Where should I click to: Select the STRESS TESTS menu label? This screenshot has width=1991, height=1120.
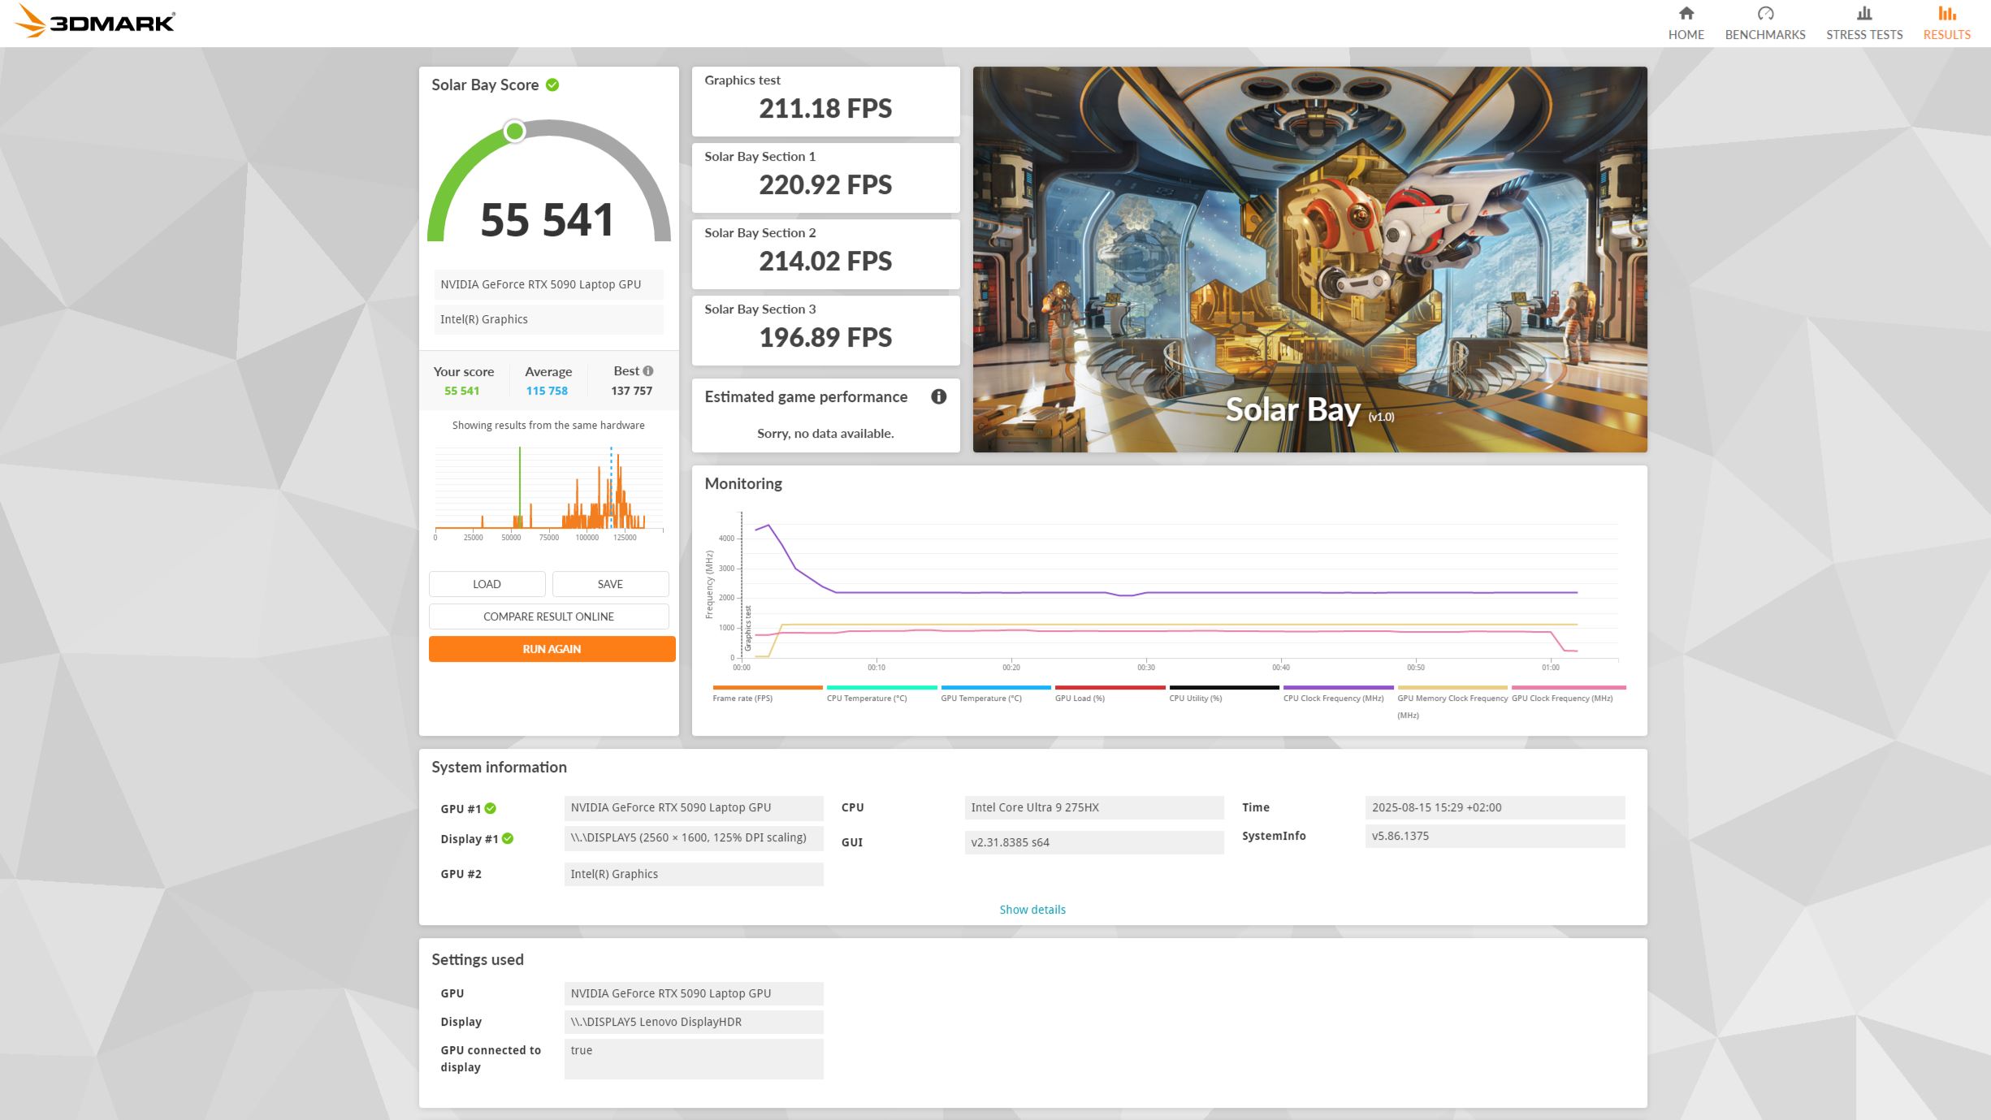coord(1864,35)
